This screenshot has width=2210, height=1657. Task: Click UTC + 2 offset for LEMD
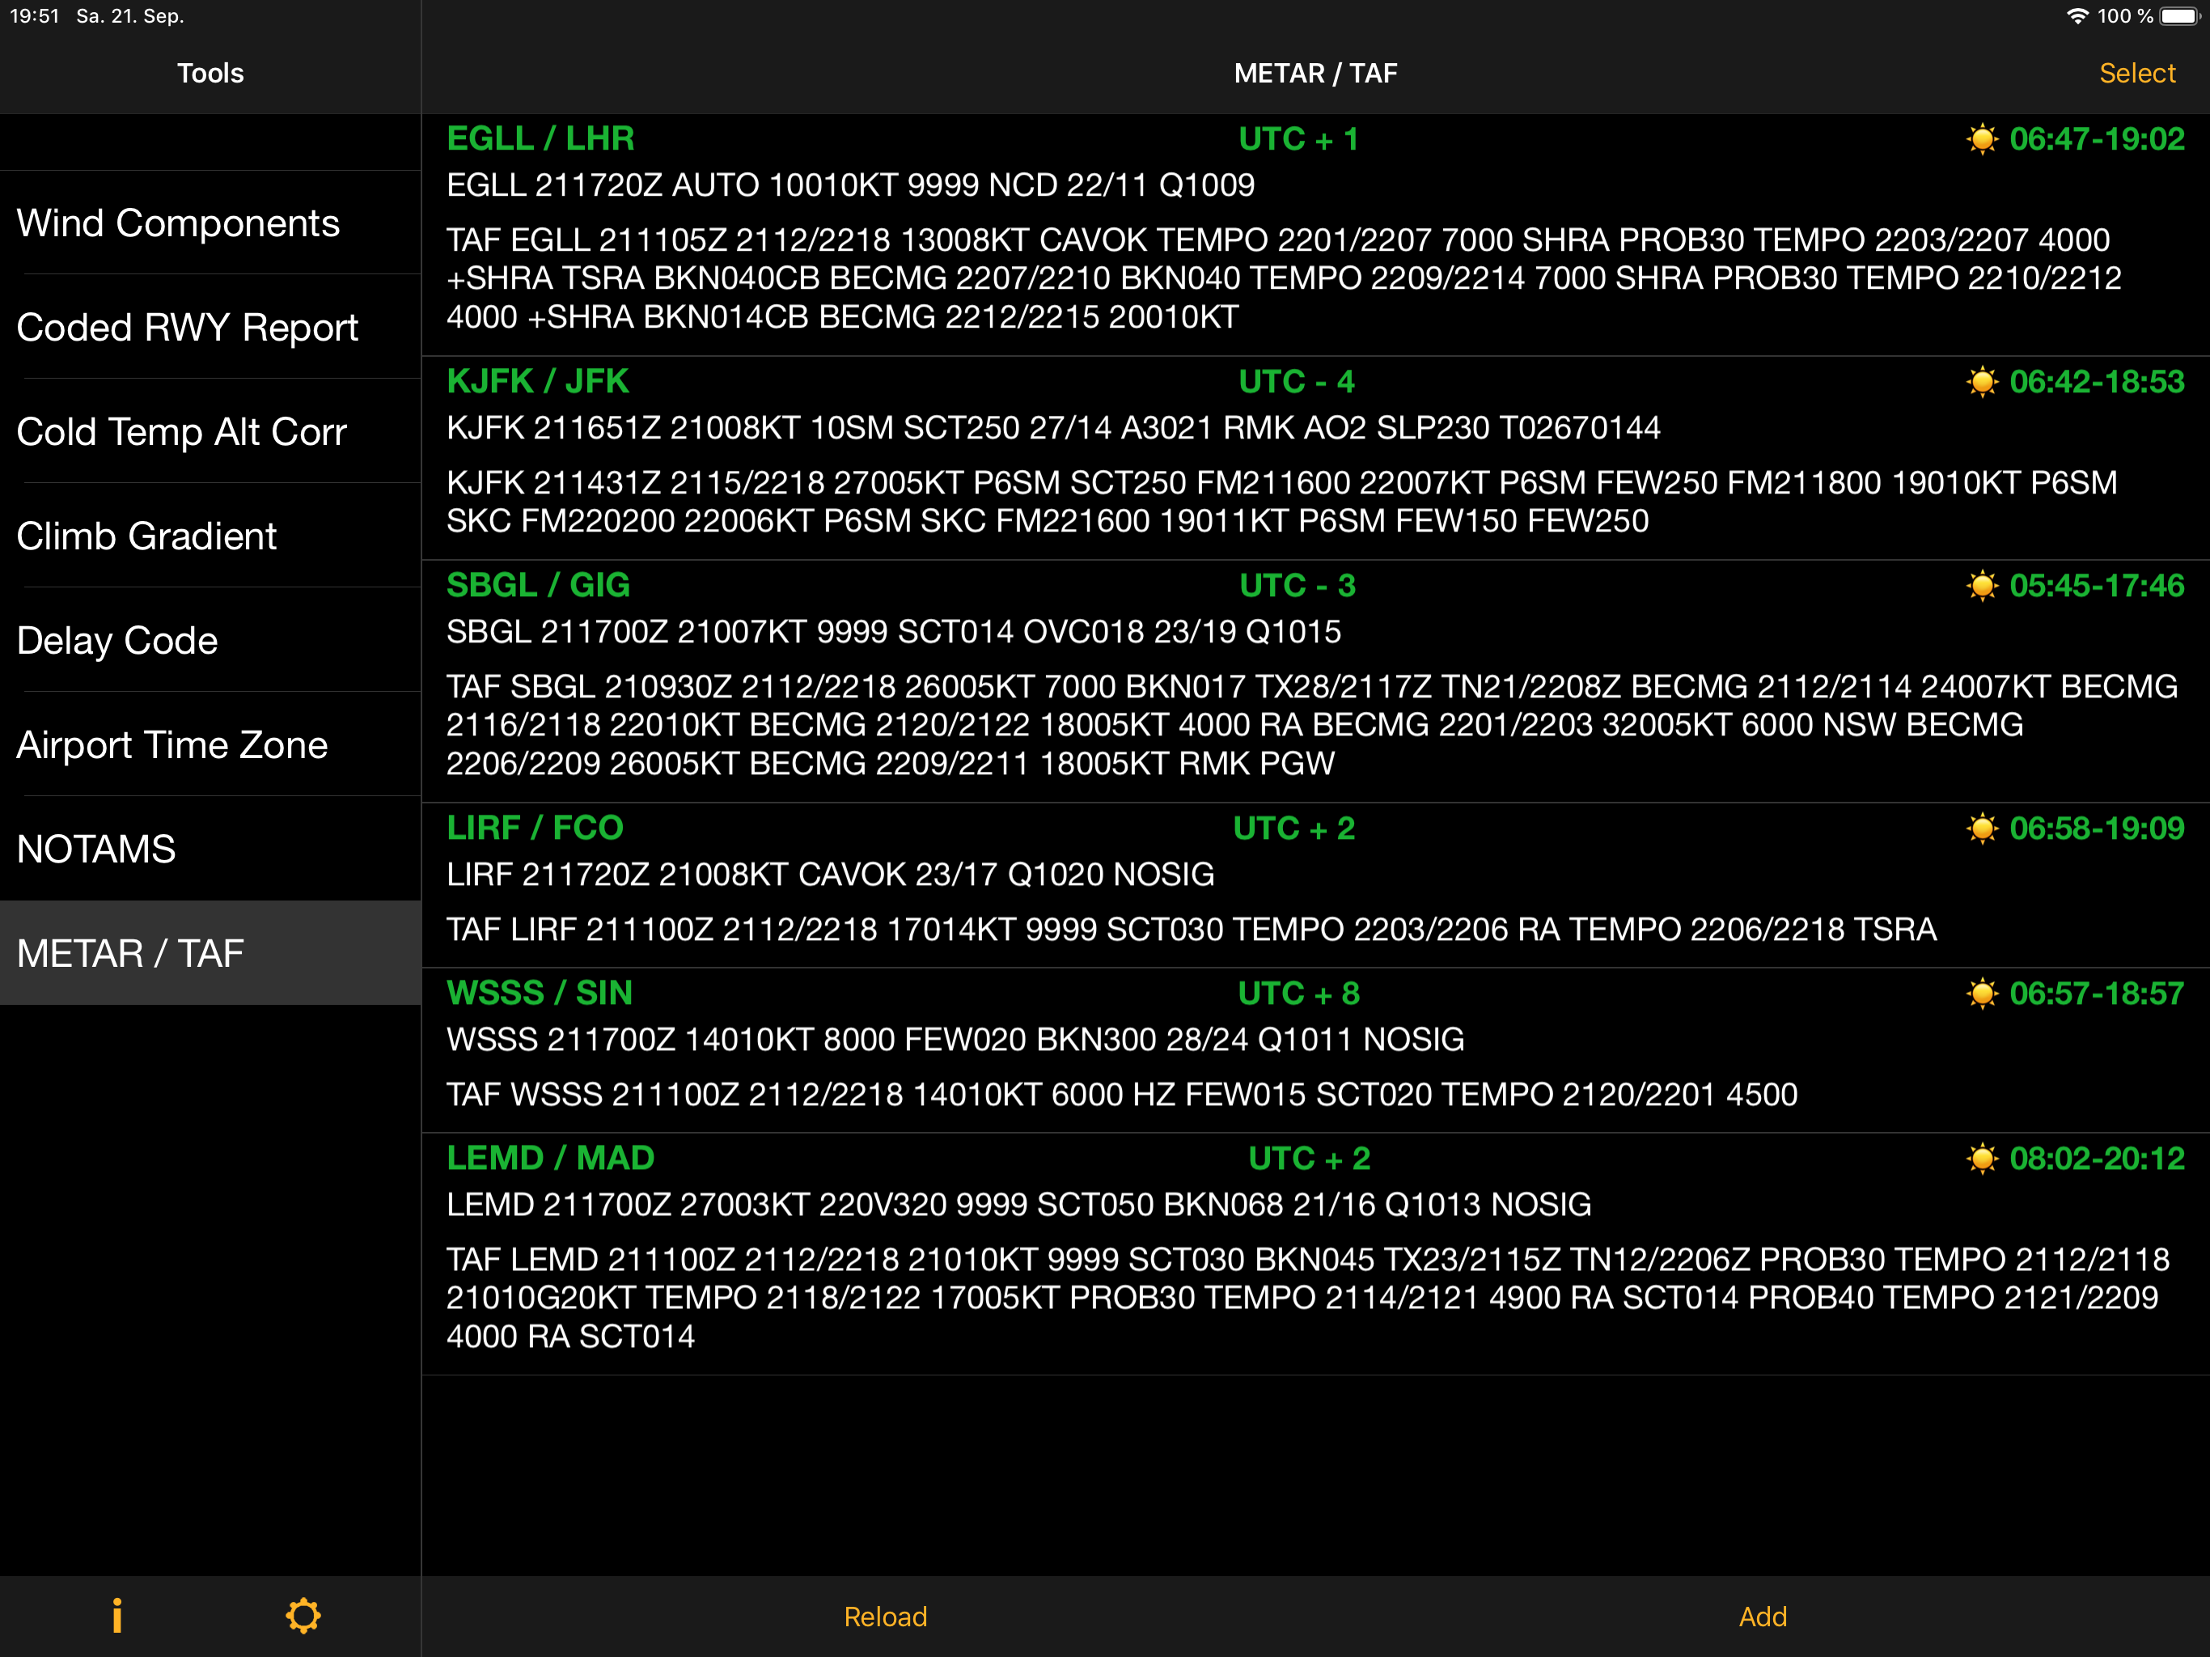(1309, 1159)
